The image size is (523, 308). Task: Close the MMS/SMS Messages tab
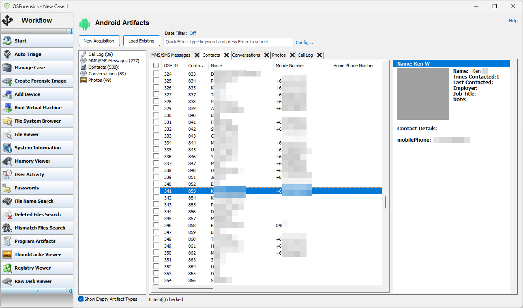(197, 55)
